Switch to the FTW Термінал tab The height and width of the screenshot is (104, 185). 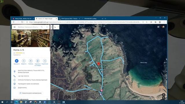[x=69, y=18]
